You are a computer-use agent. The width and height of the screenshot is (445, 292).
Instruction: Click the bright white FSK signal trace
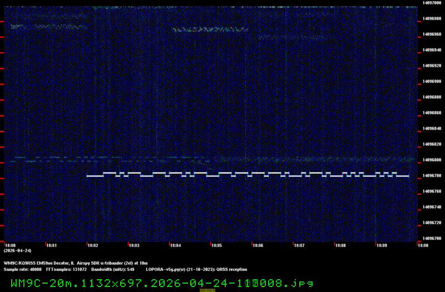pos(248,175)
